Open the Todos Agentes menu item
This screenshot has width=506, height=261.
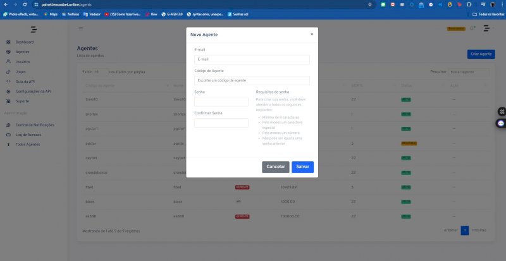[28, 145]
